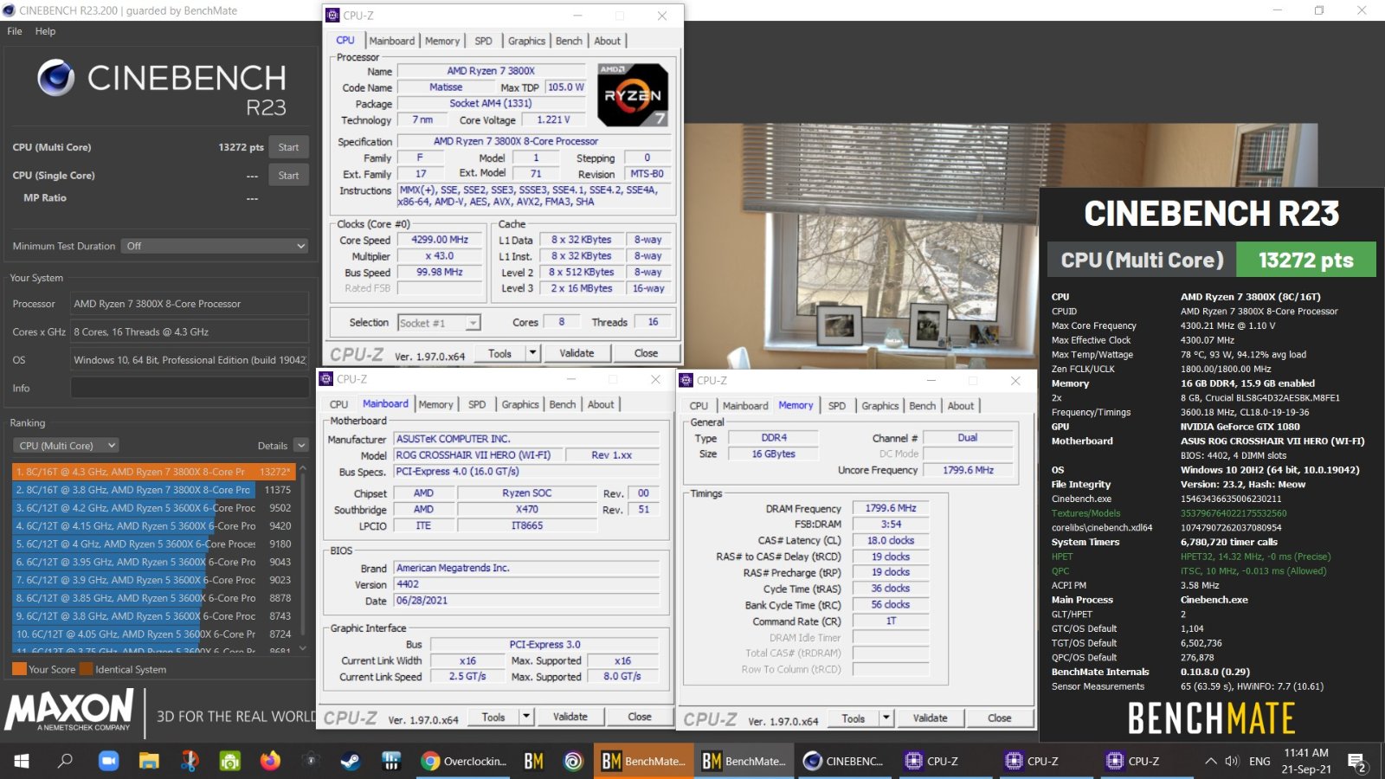Open Tools dropdown arrow in top CPU-Z window
Image resolution: width=1385 pixels, height=779 pixels.
[533, 353]
